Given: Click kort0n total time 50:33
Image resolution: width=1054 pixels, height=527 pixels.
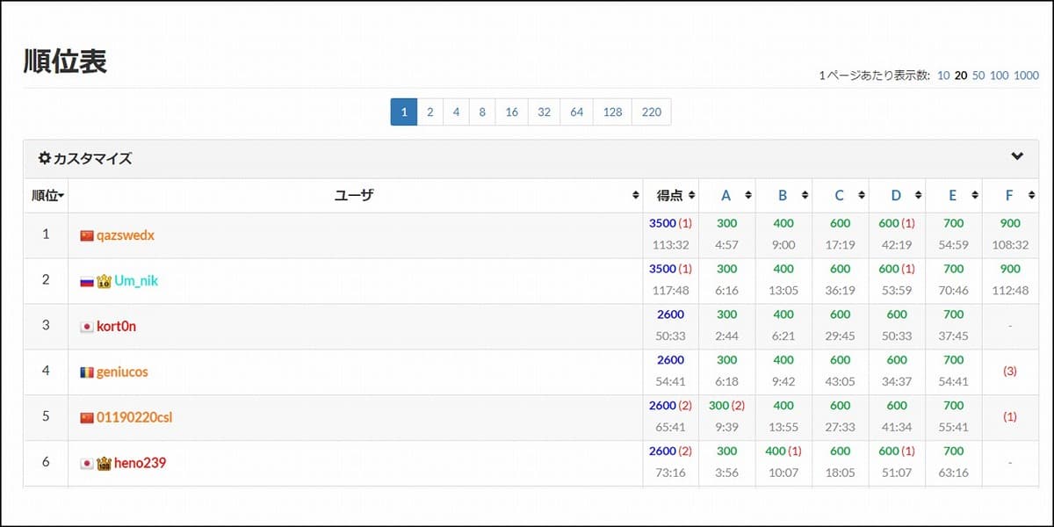Looking at the screenshot, I should coord(670,336).
